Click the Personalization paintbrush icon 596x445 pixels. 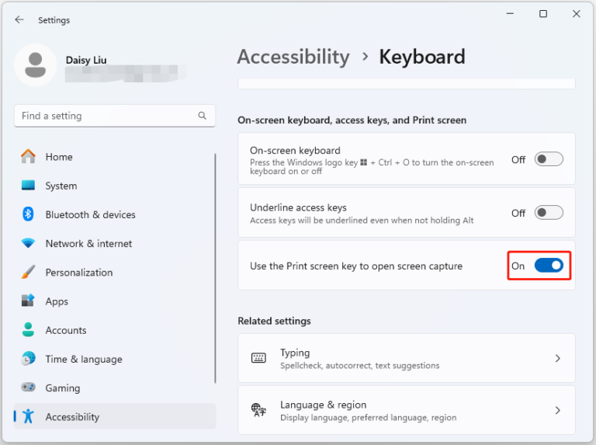pyautogui.click(x=29, y=273)
